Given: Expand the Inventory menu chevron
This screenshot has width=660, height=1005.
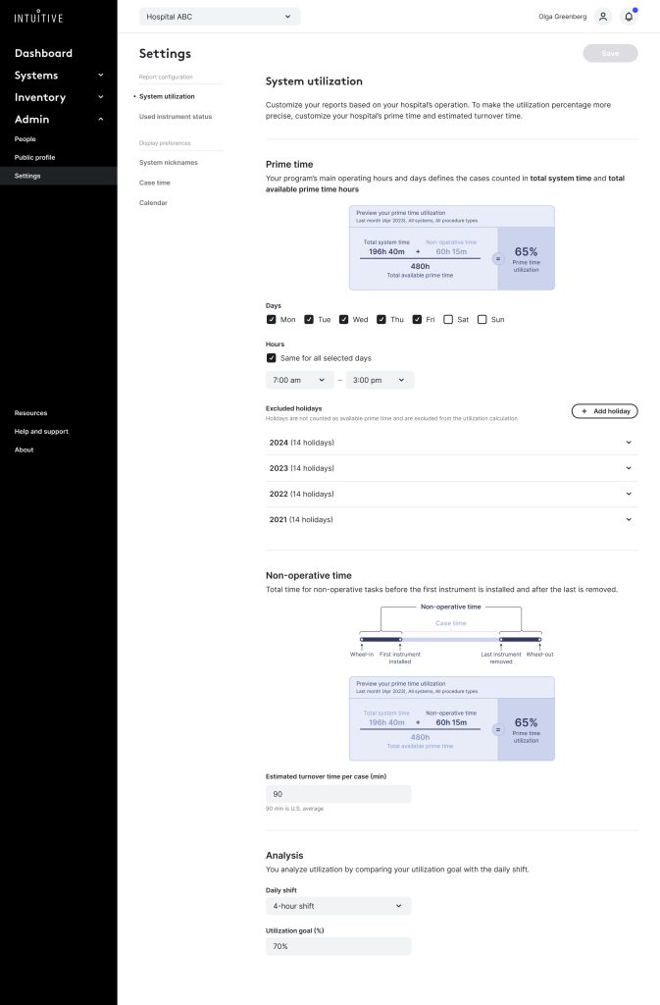Looking at the screenshot, I should [100, 97].
